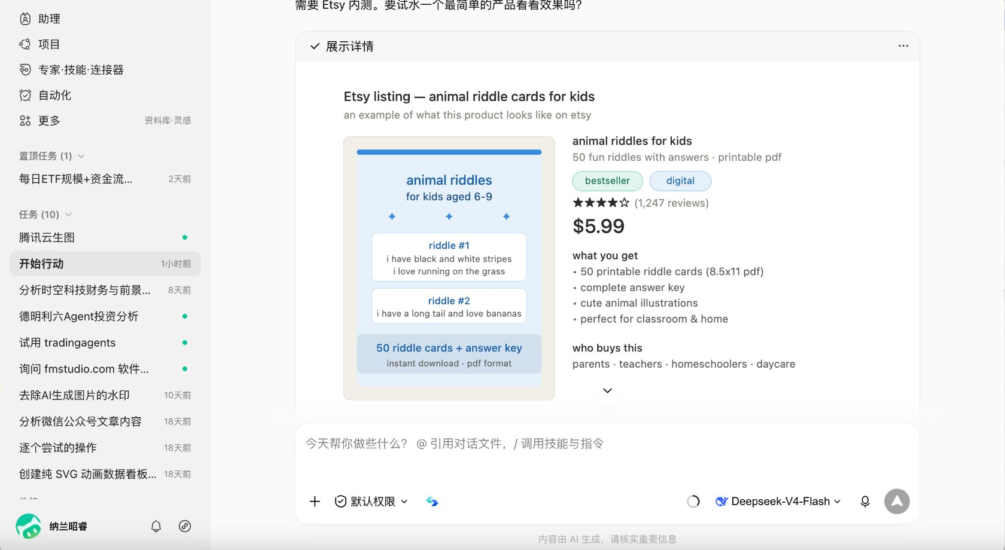Open the 自动化 automation section
The width and height of the screenshot is (1005, 550).
pyautogui.click(x=45, y=95)
